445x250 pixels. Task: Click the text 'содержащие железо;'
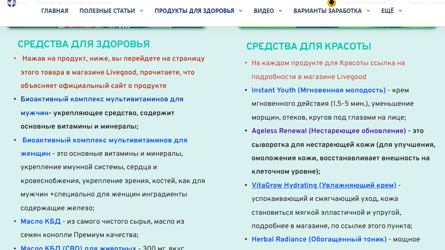click(57, 208)
